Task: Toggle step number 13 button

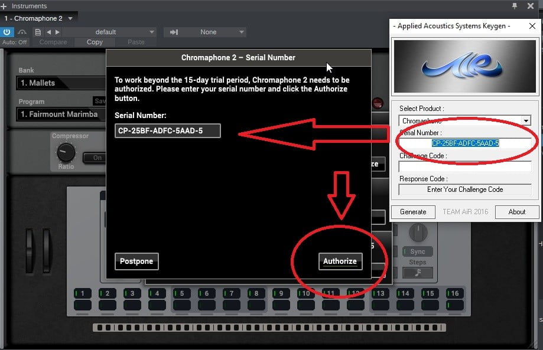Action: click(x=381, y=293)
